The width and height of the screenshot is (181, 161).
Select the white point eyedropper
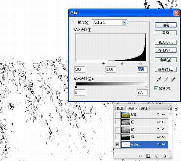[173, 80]
